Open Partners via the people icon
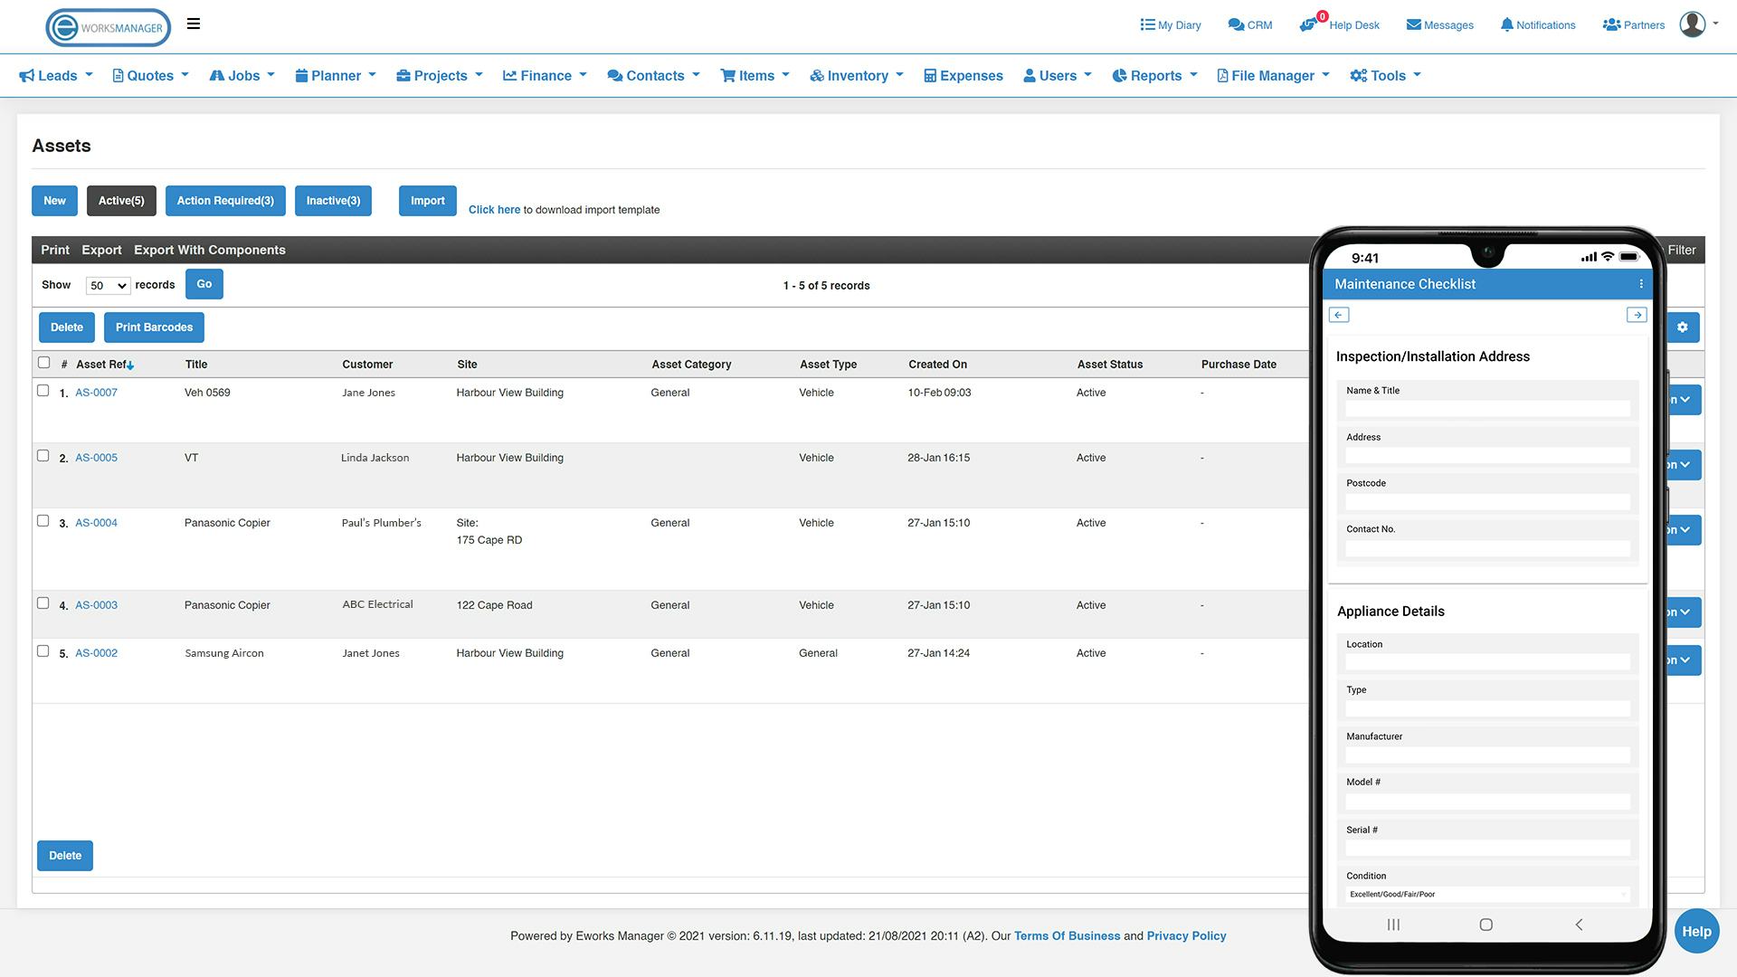This screenshot has width=1737, height=977. coord(1612,24)
